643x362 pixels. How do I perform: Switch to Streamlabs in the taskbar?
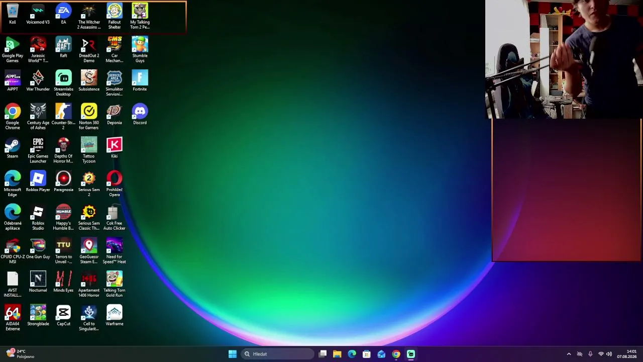(x=411, y=354)
